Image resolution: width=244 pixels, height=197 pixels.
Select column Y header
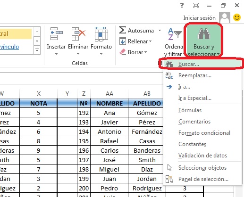click(67, 94)
